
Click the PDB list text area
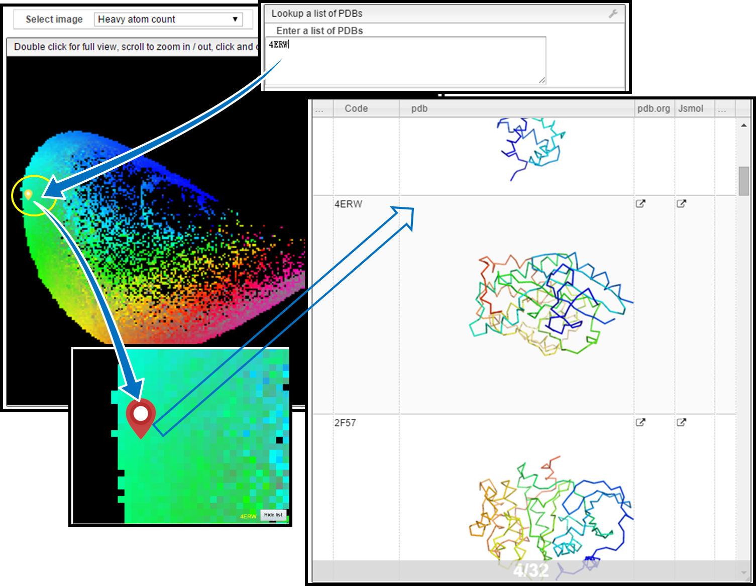point(405,60)
